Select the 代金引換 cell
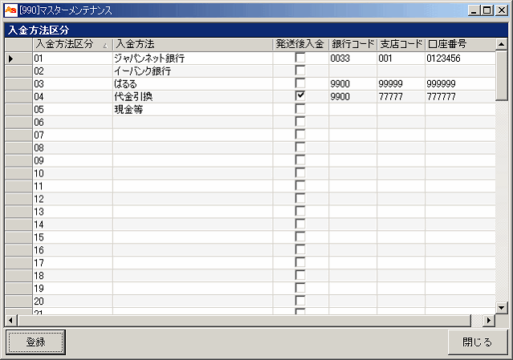 coord(193,97)
